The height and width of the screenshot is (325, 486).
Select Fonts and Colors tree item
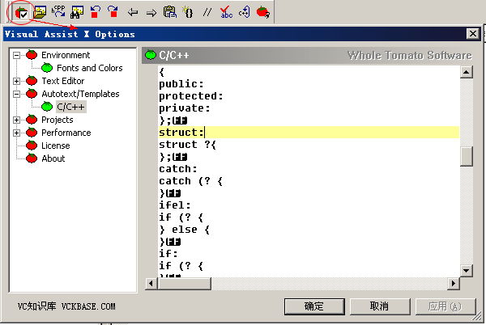[x=90, y=68]
